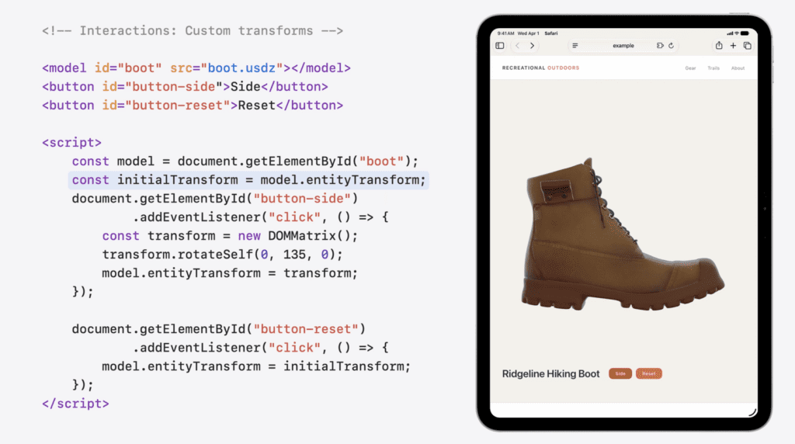The width and height of the screenshot is (795, 444).
Task: Click the 9:41 AM time text
Action: [x=506, y=33]
